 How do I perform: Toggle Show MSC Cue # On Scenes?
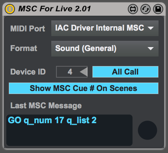(84, 88)
